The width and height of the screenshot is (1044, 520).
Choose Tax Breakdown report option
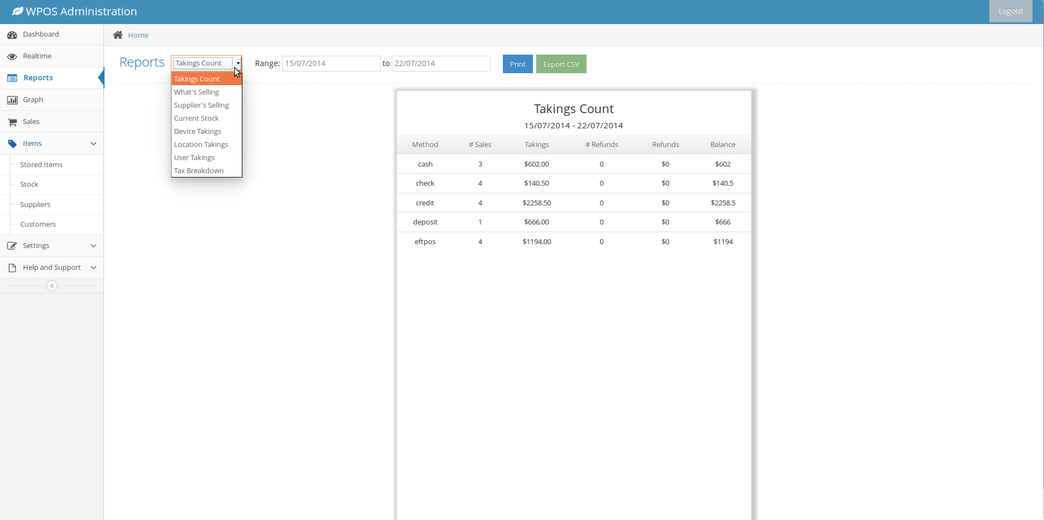tap(199, 171)
